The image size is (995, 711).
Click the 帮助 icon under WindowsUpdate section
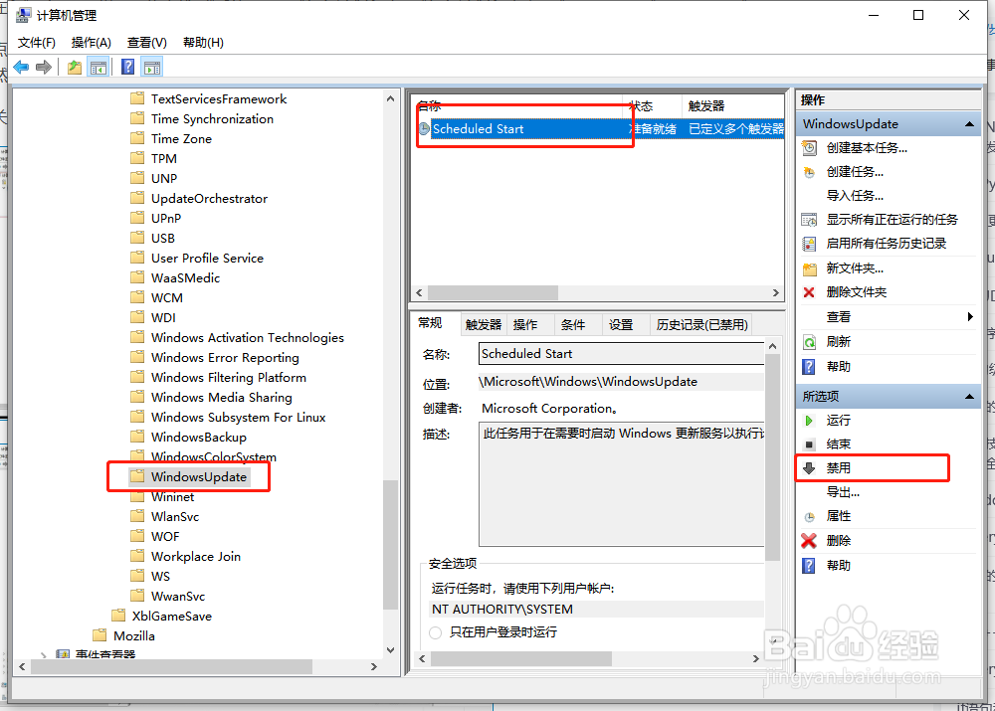point(809,367)
